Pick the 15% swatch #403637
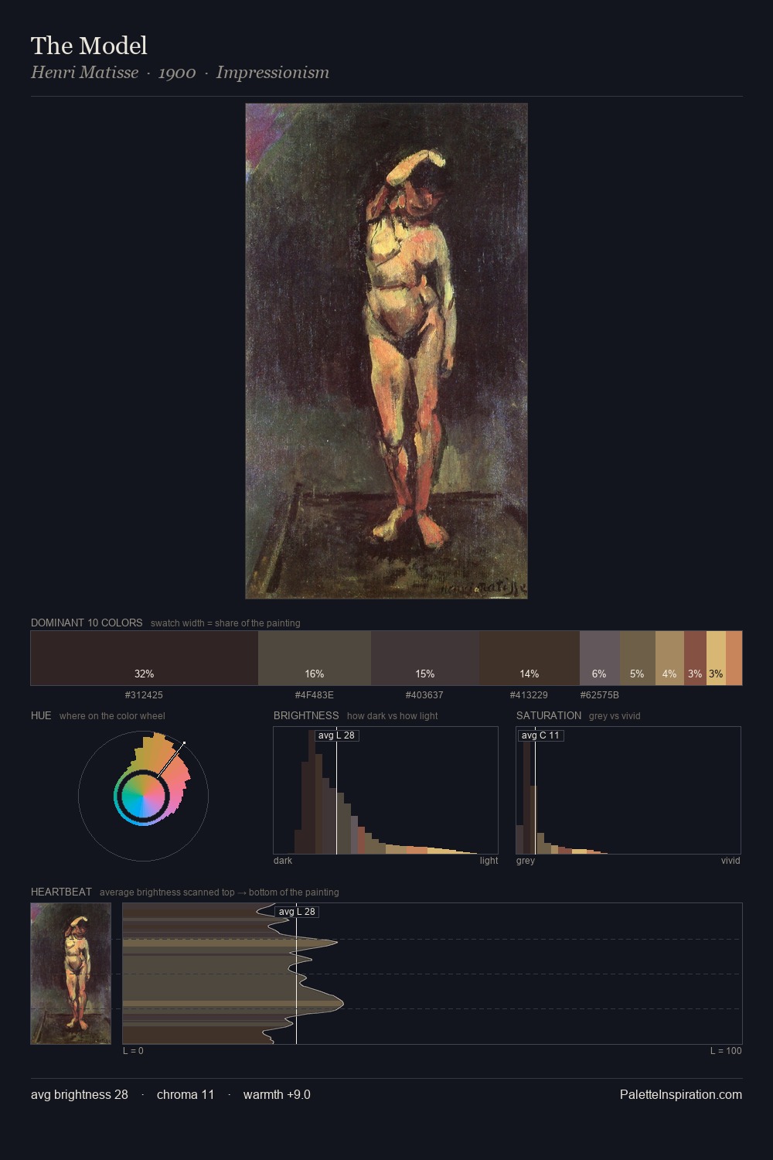This screenshot has height=1160, width=773. pos(425,658)
